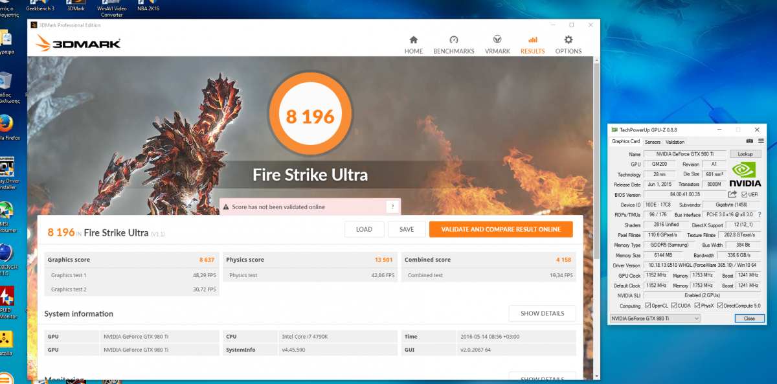Screen dimensions: 777x384
Task: Click the 3DMark logo in the header
Action: pos(78,43)
